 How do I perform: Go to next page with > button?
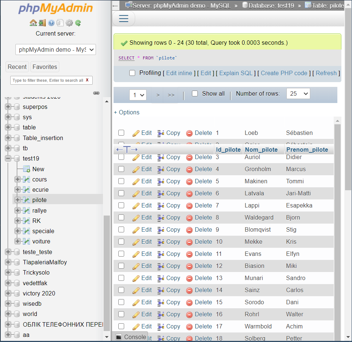158,95
